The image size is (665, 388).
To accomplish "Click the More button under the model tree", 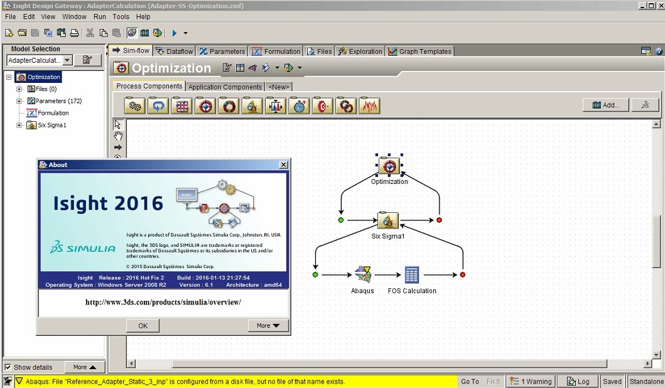I will 84,367.
